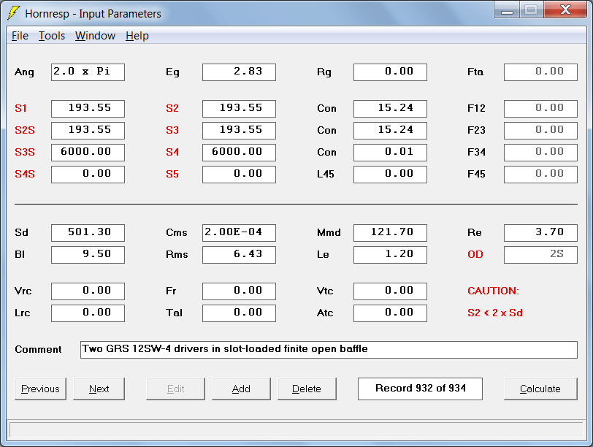Select the S2S field showing 193.55

coord(88,131)
